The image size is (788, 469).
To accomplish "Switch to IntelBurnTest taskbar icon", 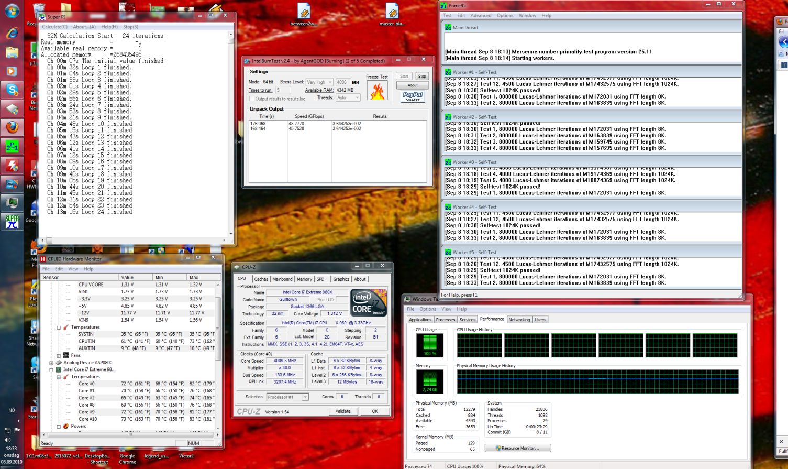I will 12,184.
